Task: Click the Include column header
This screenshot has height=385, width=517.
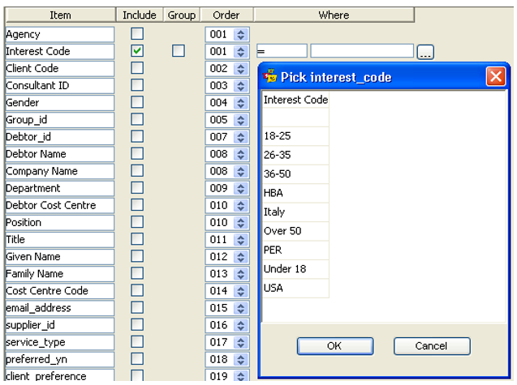Action: tap(140, 15)
